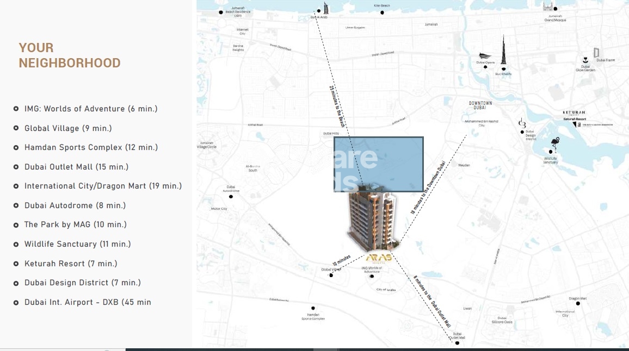Select the bullet beside Global Village

[16, 128]
